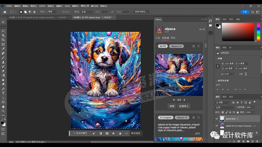Image resolution: width=262 pixels, height=147 pixels.
Task: Toggle lock image pixels brush icon
Action: pos(227,112)
